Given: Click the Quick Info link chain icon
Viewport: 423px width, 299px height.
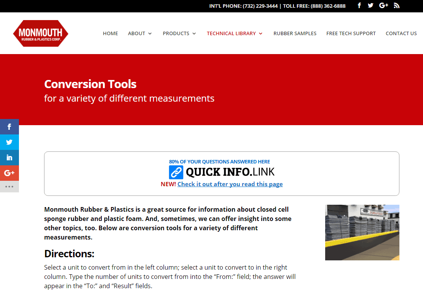Looking at the screenshot, I should point(176,172).
